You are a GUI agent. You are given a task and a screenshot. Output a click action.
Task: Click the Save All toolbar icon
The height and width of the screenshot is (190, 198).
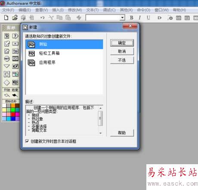[x=23, y=18]
